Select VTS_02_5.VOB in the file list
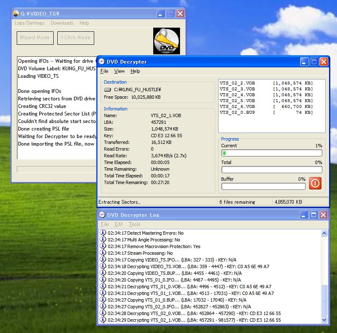Image resolution: width=337 pixels, height=333 pixels. pos(266,100)
